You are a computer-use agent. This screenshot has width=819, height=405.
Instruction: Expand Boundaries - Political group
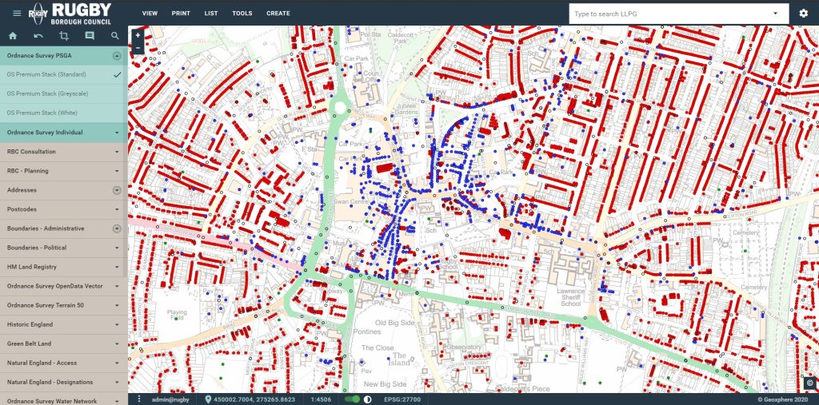117,248
